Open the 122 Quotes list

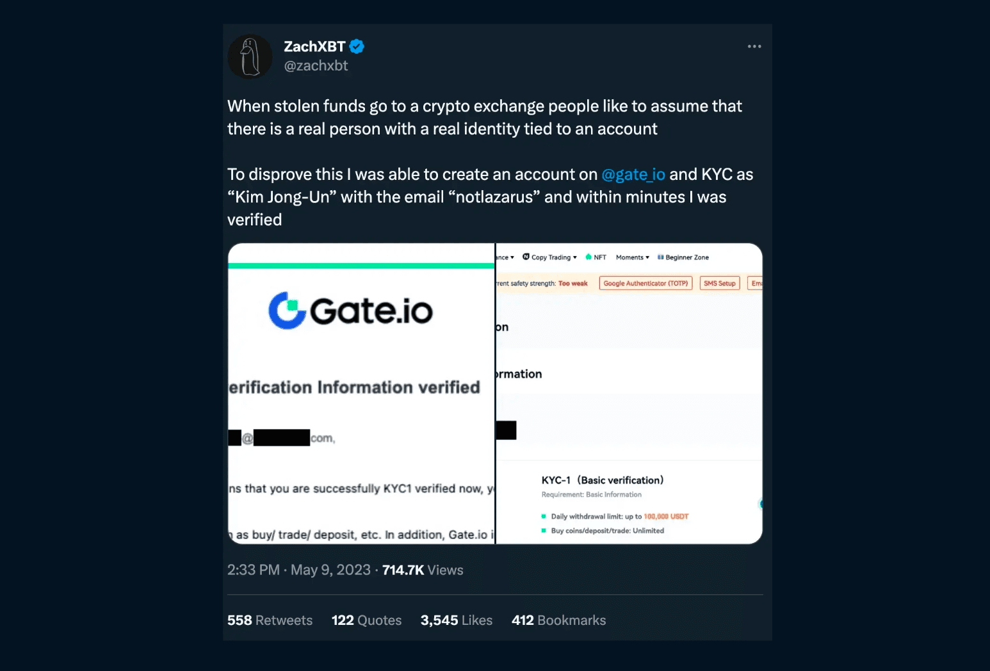coord(366,620)
